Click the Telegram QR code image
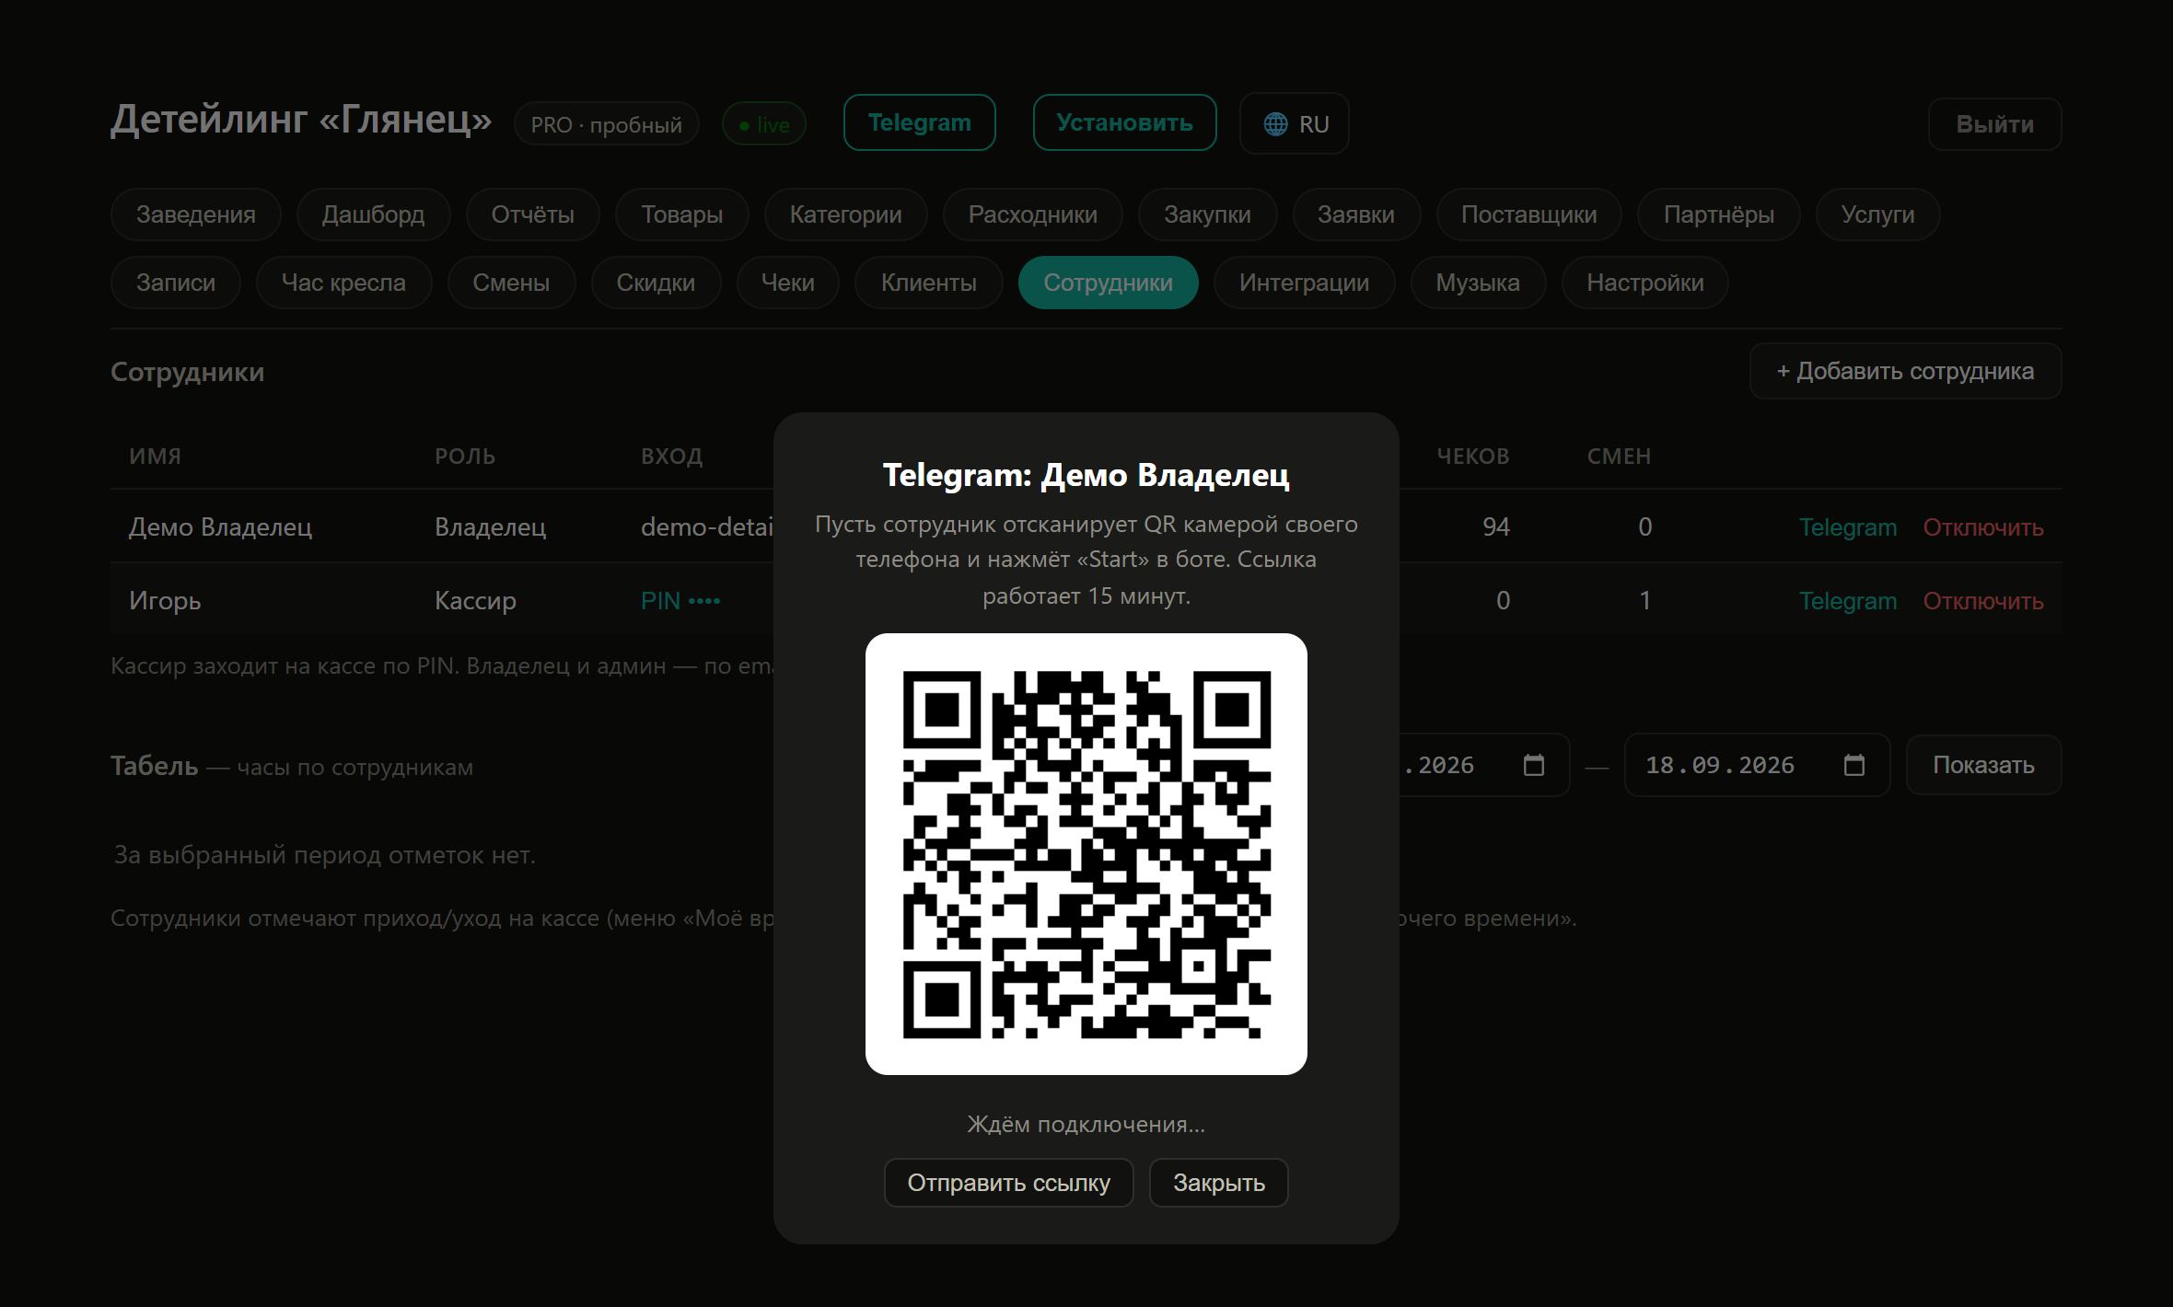 tap(1086, 854)
